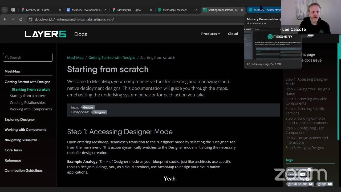Switch to Meshery Development Google Docs tab
The image size is (341, 192).
(84, 10)
